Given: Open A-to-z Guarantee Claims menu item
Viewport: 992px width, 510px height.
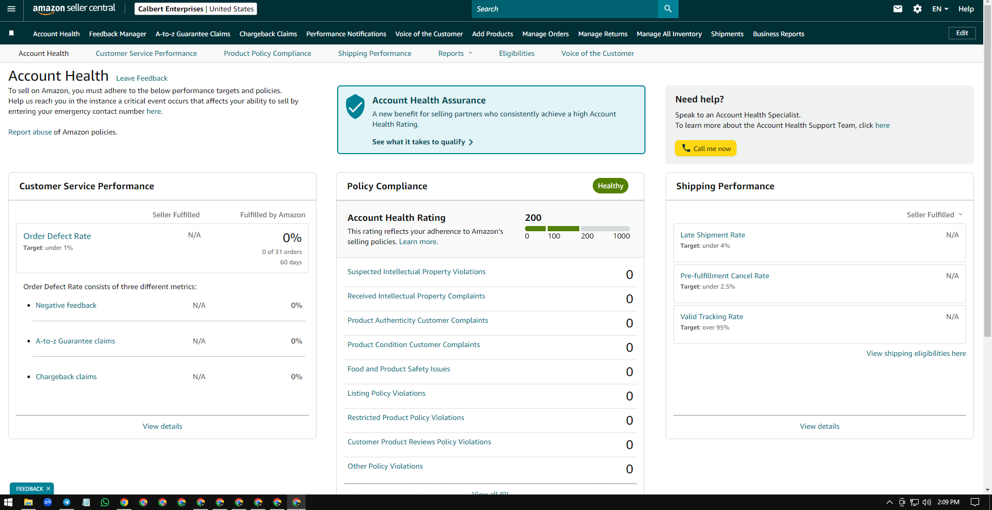Looking at the screenshot, I should (x=193, y=34).
